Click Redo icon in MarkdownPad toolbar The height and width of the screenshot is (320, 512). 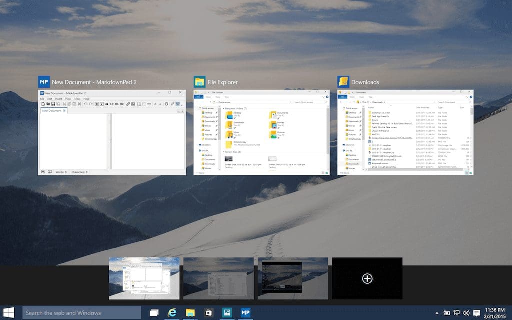coord(91,104)
